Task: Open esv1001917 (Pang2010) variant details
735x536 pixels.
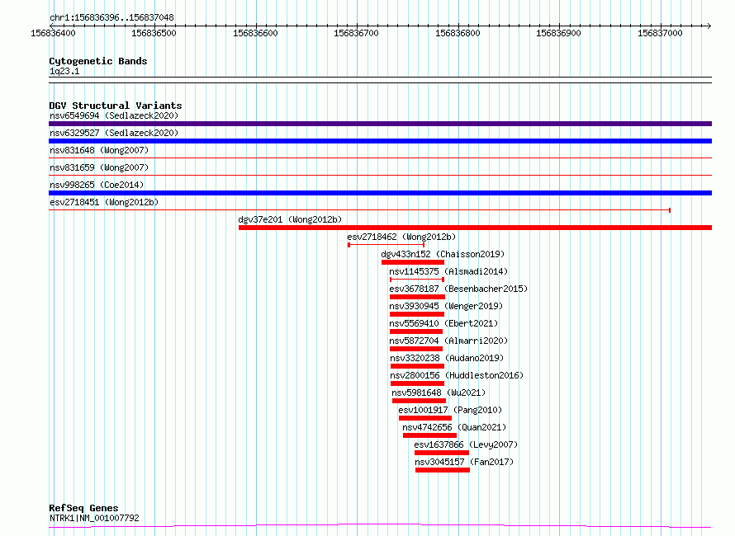Action: (x=450, y=410)
